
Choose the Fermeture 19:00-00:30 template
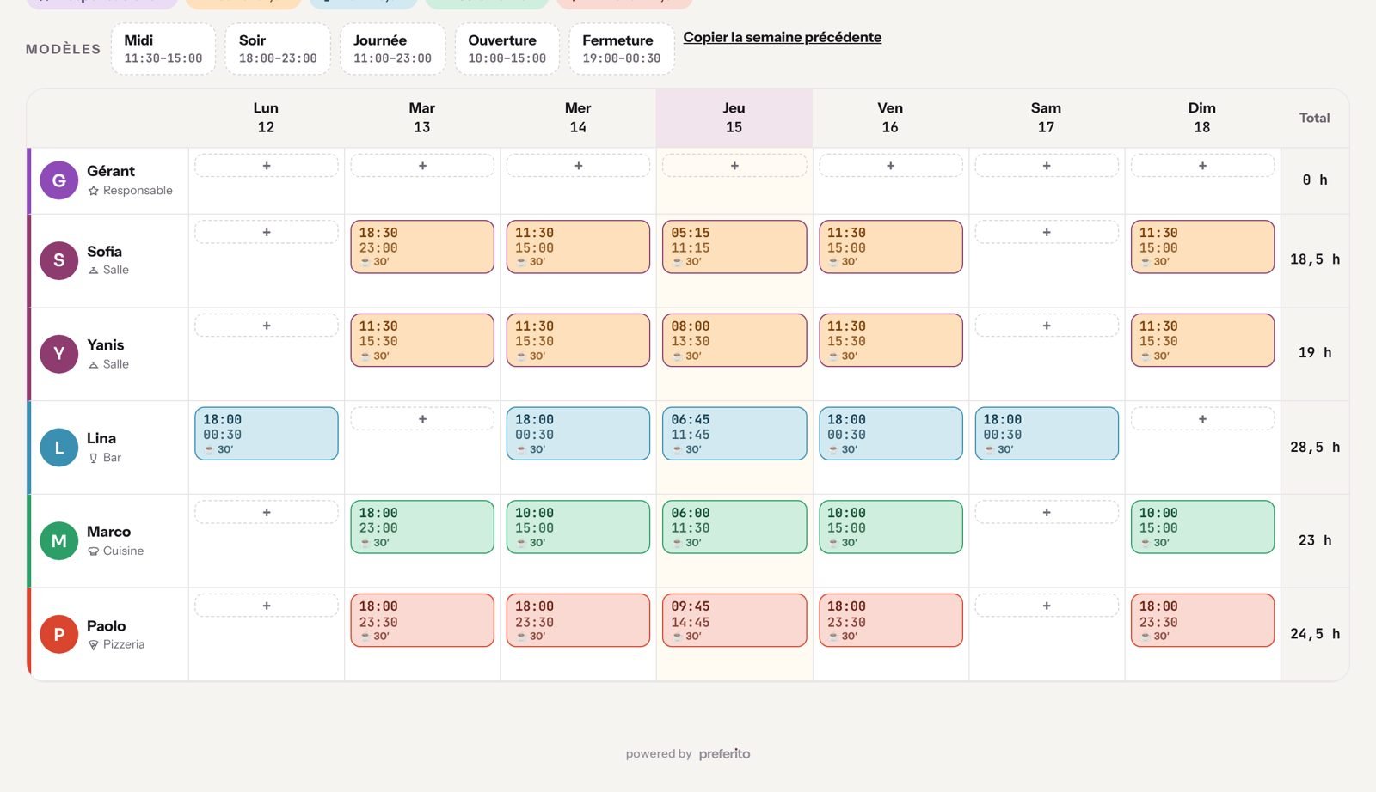tap(622, 49)
